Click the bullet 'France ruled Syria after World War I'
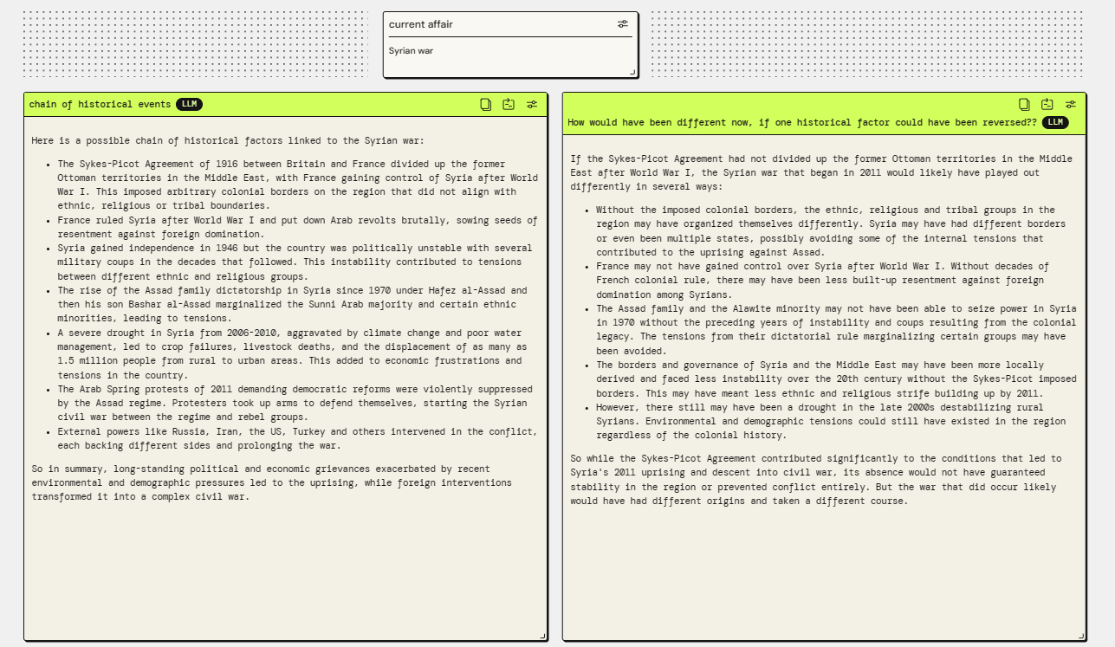The height and width of the screenshot is (647, 1115). [x=297, y=227]
